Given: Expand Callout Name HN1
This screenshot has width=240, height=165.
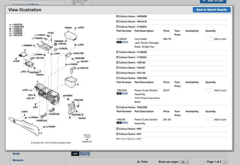Looking at the screenshot, I should [117, 134].
